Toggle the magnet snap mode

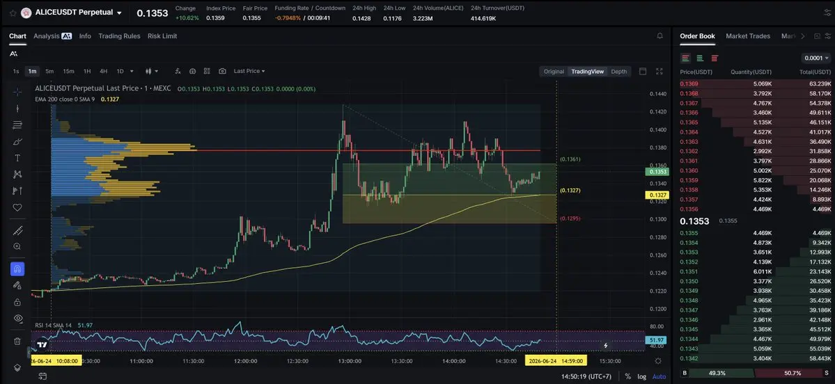click(x=17, y=269)
